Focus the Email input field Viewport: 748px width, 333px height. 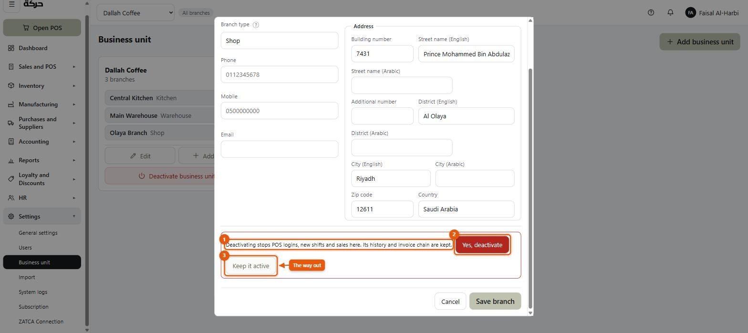tap(280, 149)
